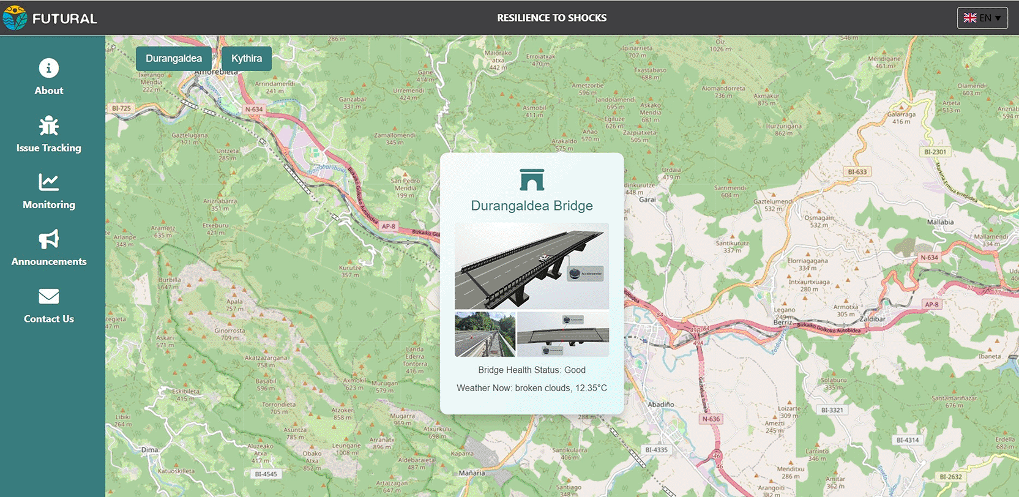Click the Zaldibar town label on map
Screen dimensions: 1019x497
873,319
